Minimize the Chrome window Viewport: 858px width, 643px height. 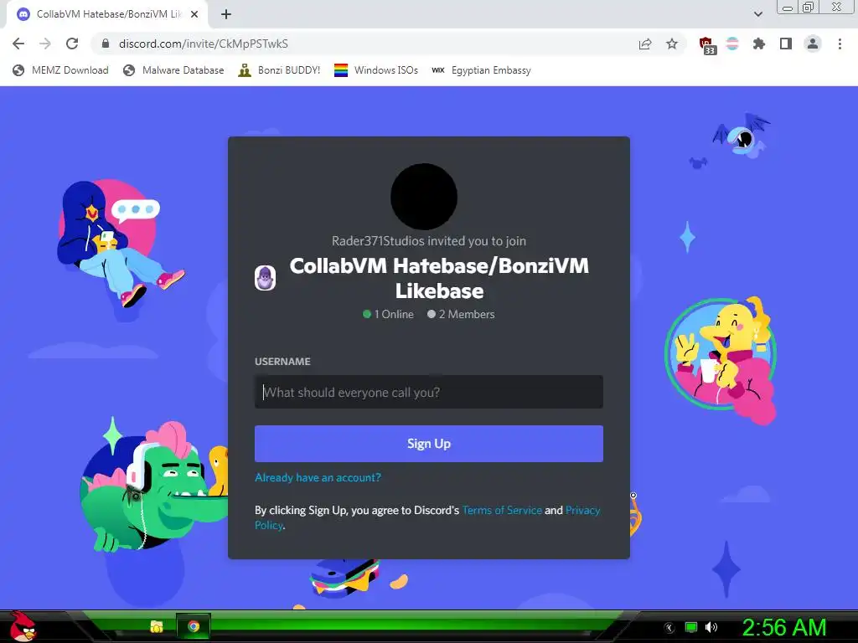pos(788,8)
